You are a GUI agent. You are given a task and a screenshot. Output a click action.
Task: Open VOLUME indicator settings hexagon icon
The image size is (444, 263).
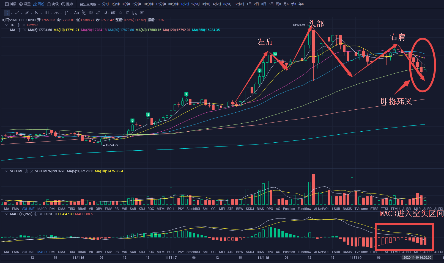pos(26,171)
